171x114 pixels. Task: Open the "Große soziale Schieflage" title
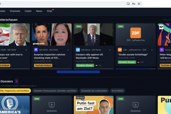click(x=133, y=55)
